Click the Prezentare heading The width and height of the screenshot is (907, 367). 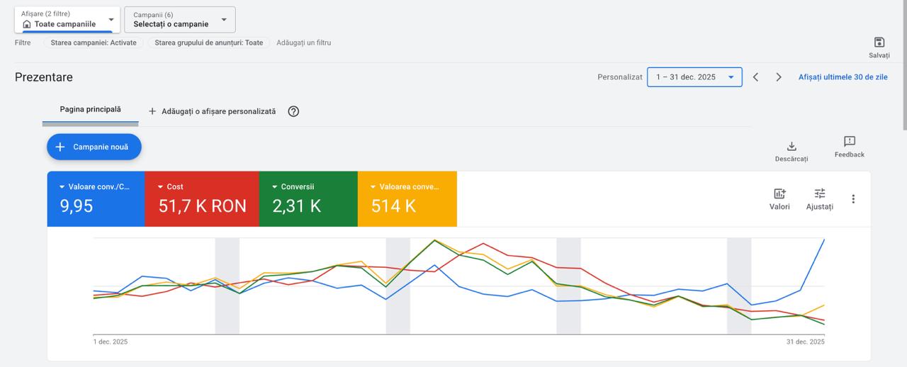point(44,77)
